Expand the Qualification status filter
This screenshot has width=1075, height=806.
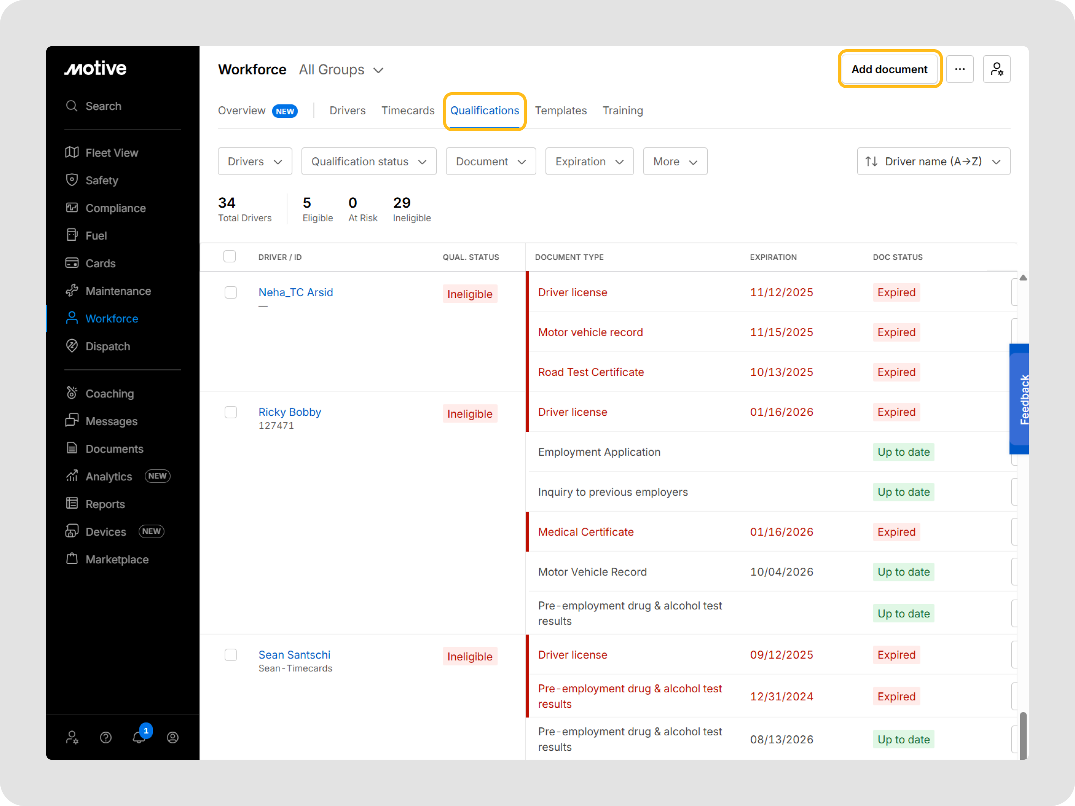(x=368, y=161)
